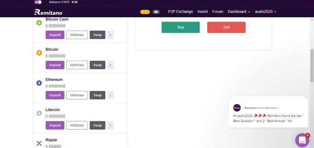The width and height of the screenshot is (314, 148).
Task: Expand the Dashboard dropdown menu
Action: pos(239,12)
